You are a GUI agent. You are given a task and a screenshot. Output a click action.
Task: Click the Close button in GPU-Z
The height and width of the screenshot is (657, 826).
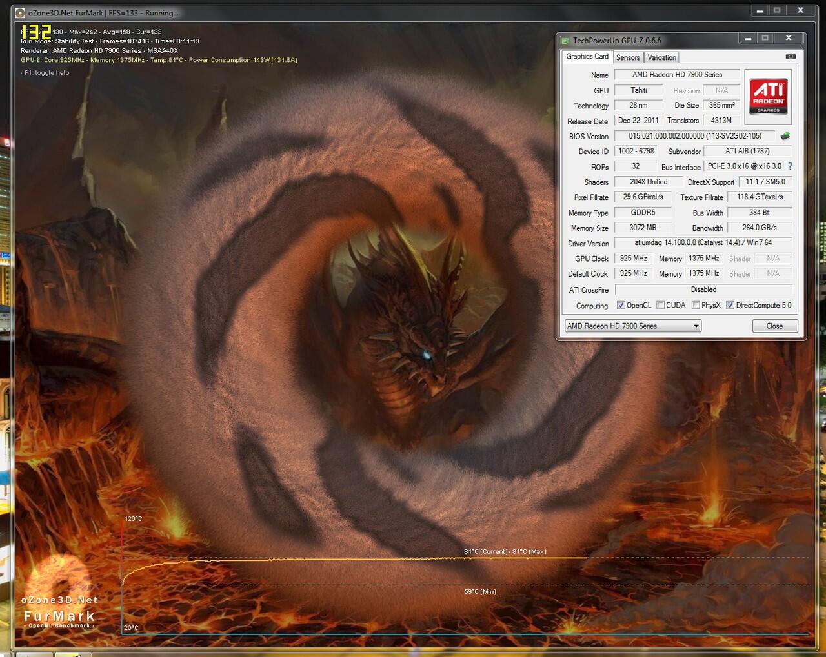[x=774, y=326]
